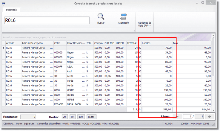The height and width of the screenshot is (131, 220).
Task: Click the current page number field
Action: [187, 117]
